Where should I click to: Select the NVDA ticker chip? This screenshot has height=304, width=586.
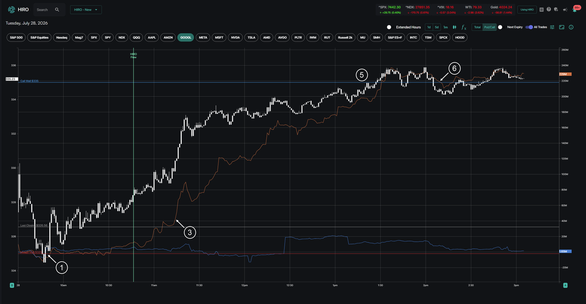pos(235,37)
